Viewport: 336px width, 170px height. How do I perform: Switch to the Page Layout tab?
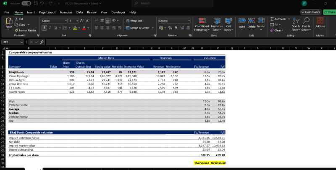(47, 12)
